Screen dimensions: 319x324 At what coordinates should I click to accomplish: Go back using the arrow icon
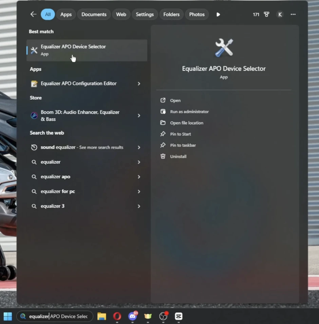[x=33, y=14]
